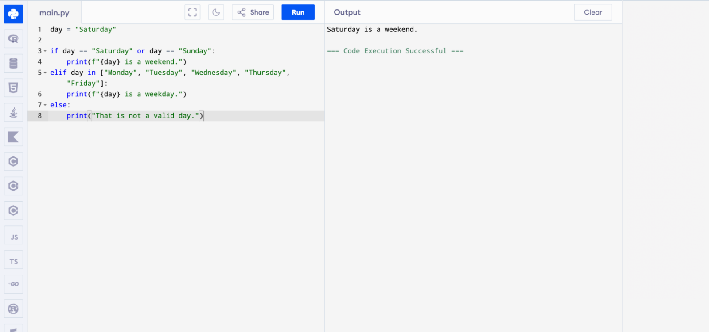Open the C++ compiler icon
This screenshot has height=332, width=709.
pos(13,186)
